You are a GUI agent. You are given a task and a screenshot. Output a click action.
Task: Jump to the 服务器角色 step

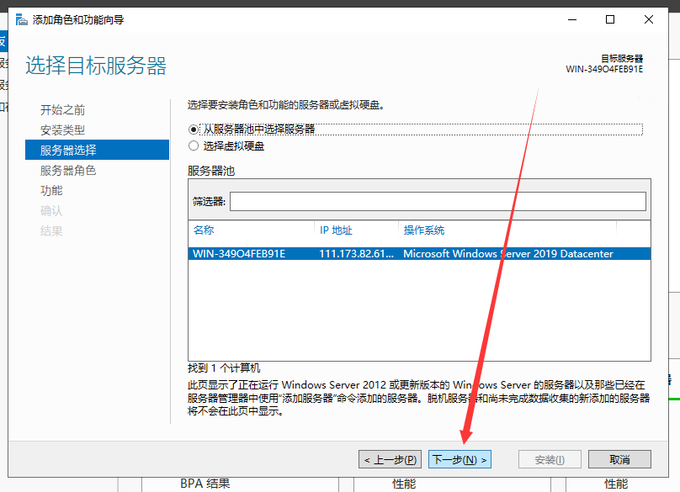pos(68,171)
